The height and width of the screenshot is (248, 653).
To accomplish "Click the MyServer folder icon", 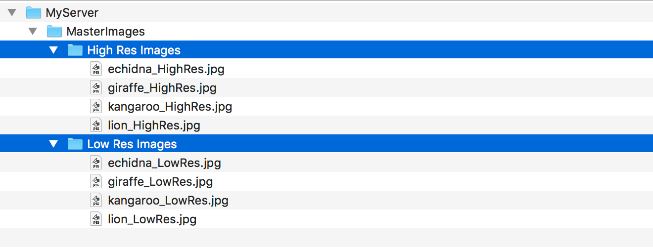I will point(33,12).
